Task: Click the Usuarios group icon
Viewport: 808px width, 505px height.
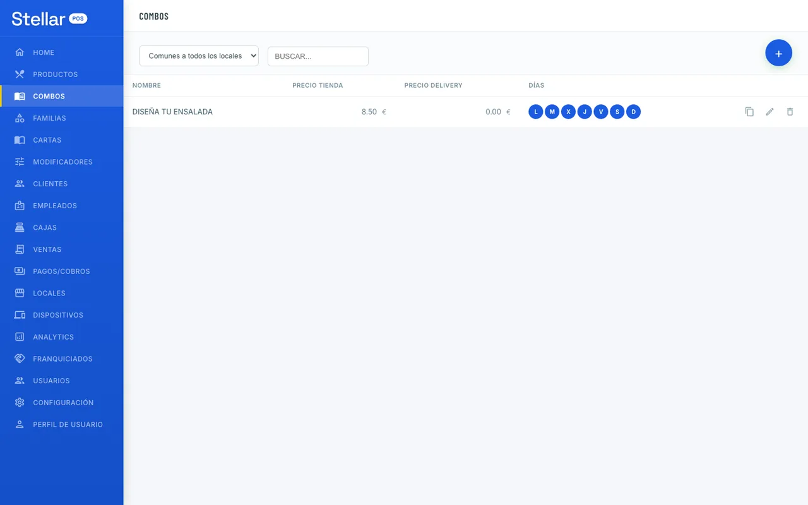Action: click(x=20, y=381)
